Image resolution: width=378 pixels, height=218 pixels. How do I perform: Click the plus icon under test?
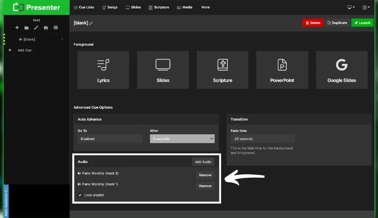(x=17, y=28)
